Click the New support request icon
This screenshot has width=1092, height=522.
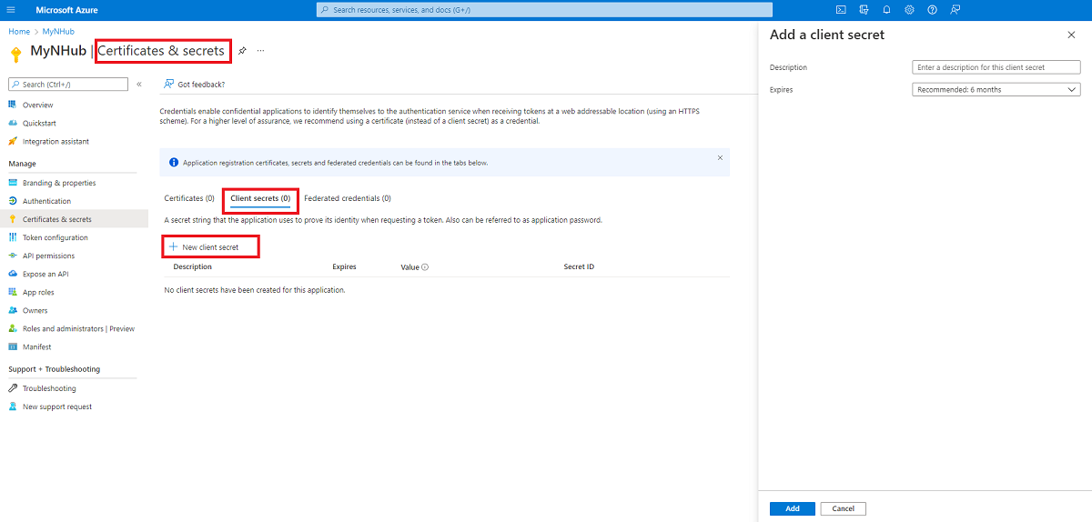pos(13,407)
